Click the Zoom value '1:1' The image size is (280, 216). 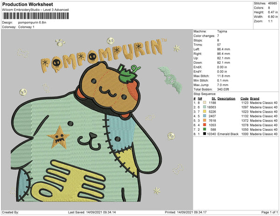tap(270, 21)
